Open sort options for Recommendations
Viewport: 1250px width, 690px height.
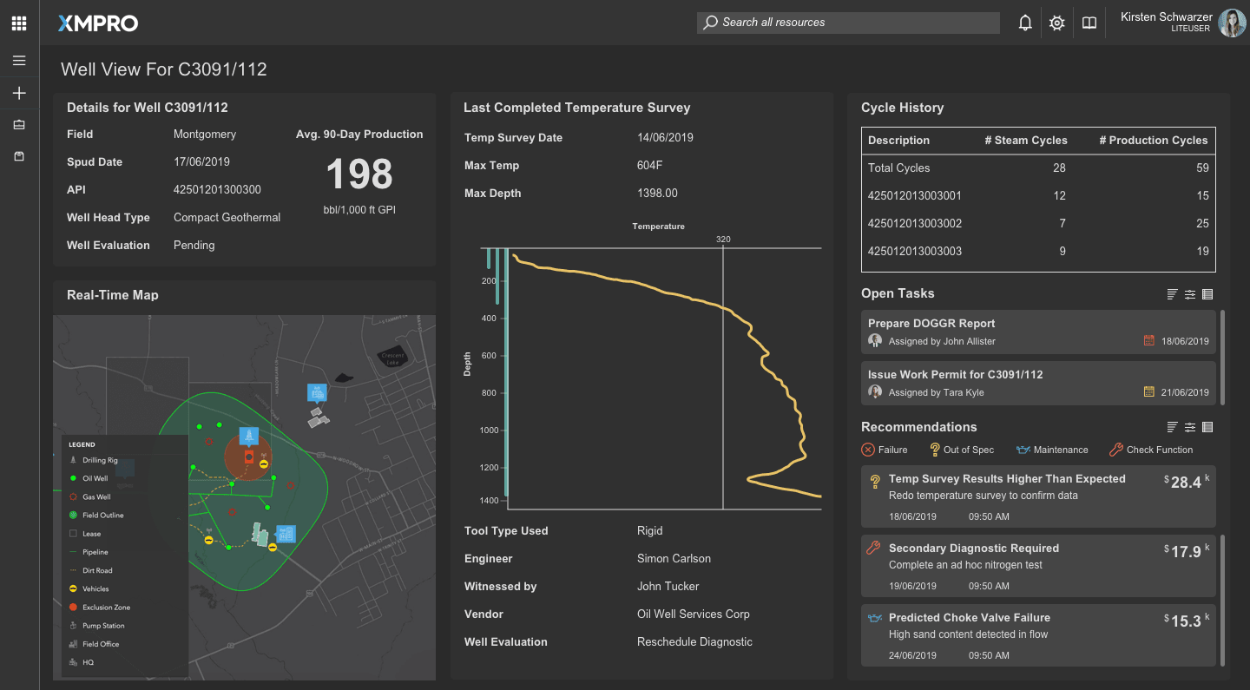[1173, 427]
